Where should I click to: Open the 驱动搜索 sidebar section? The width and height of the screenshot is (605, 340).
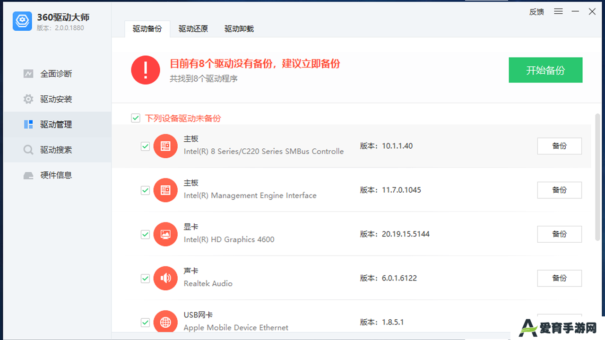[x=57, y=150]
